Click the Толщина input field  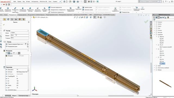[20, 38]
